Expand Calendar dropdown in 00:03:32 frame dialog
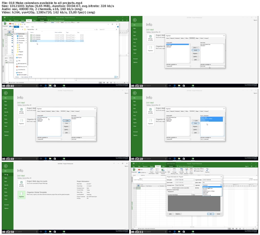The height and width of the screenshot is (235, 260). [x=221, y=185]
